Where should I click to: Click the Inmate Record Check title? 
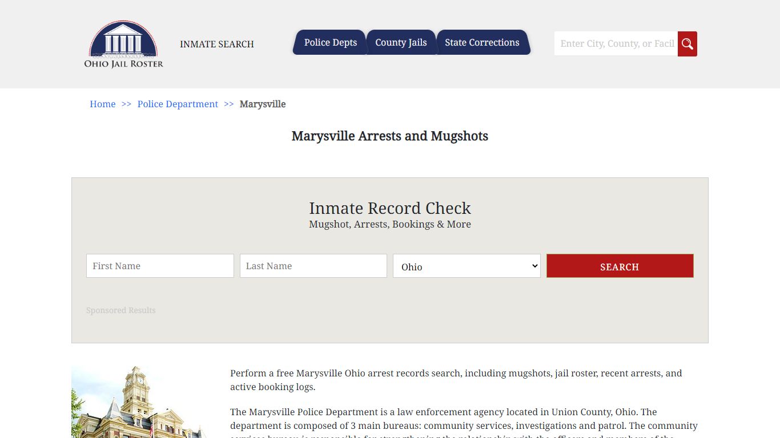(x=390, y=208)
